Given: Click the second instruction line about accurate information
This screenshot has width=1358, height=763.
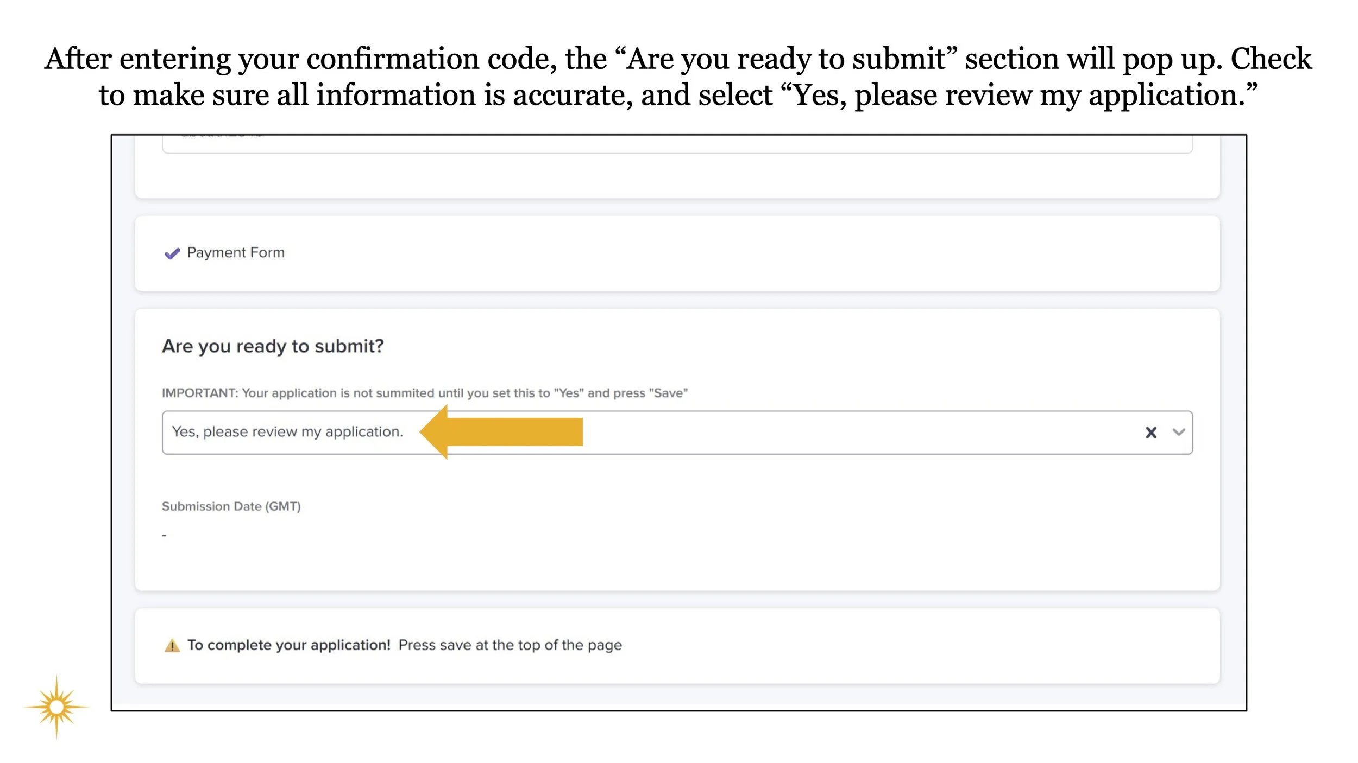Looking at the screenshot, I should pyautogui.click(x=678, y=95).
